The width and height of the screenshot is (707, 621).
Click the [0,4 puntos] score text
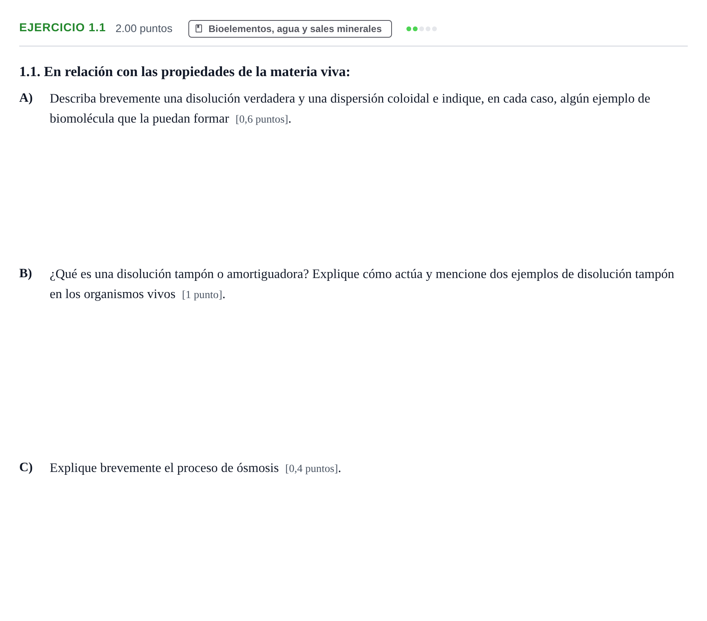click(311, 469)
